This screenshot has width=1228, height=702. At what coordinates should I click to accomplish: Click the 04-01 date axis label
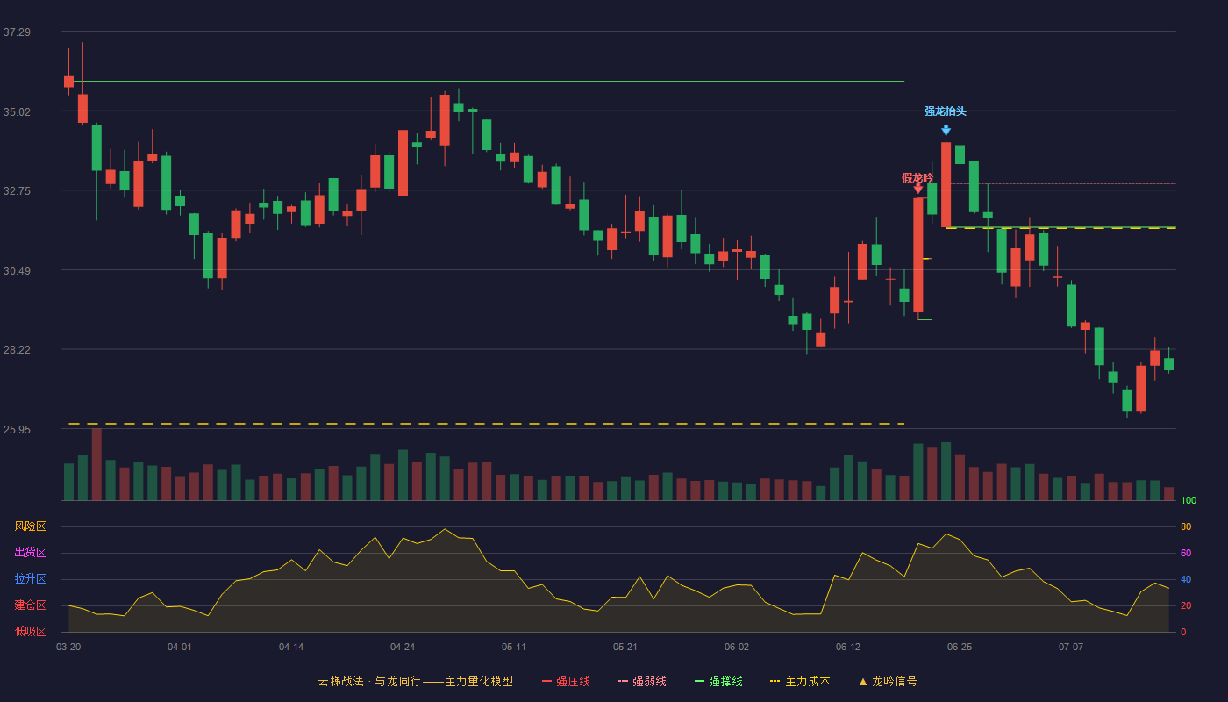[180, 647]
